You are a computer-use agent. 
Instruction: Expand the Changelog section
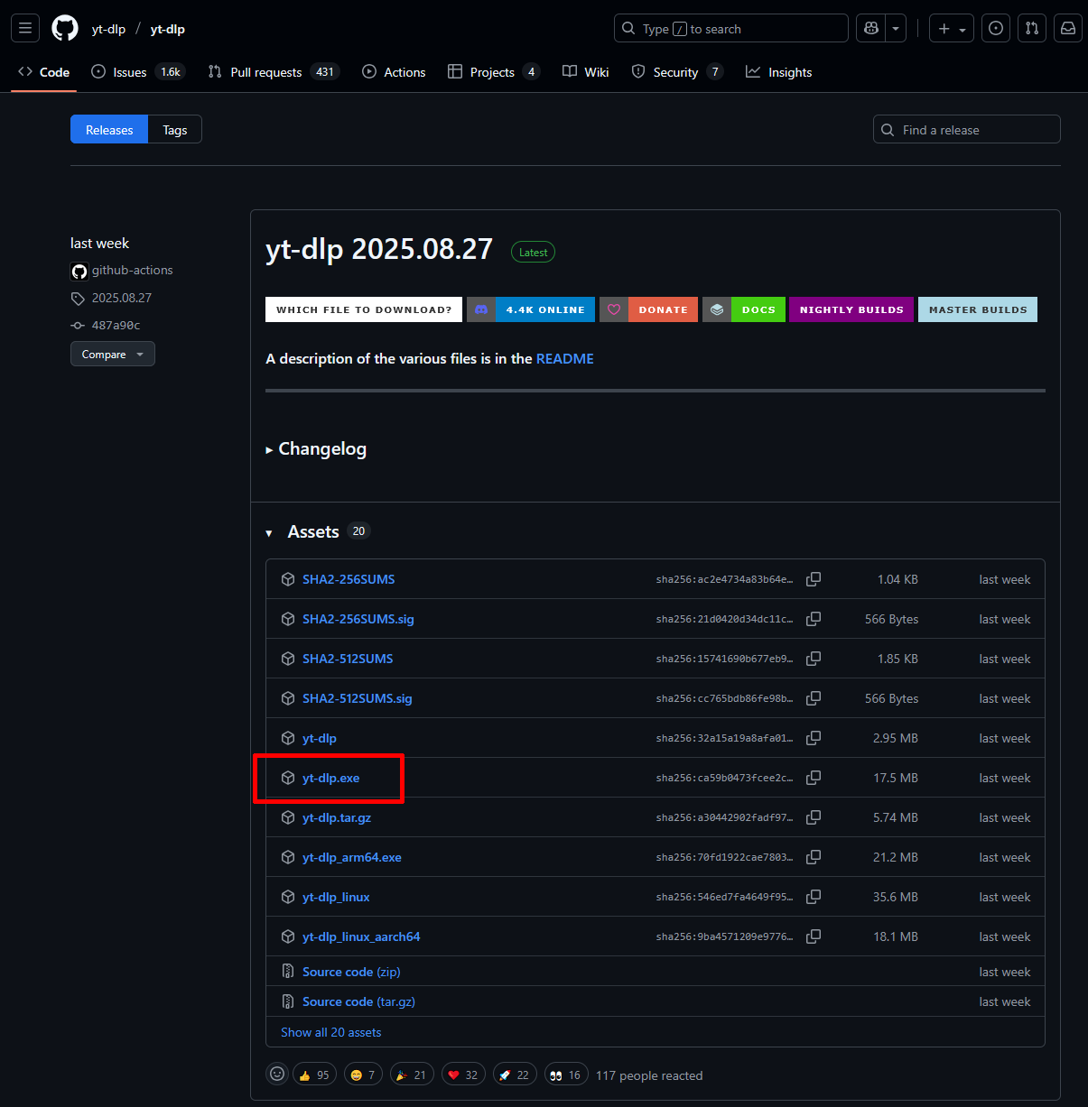(x=316, y=449)
